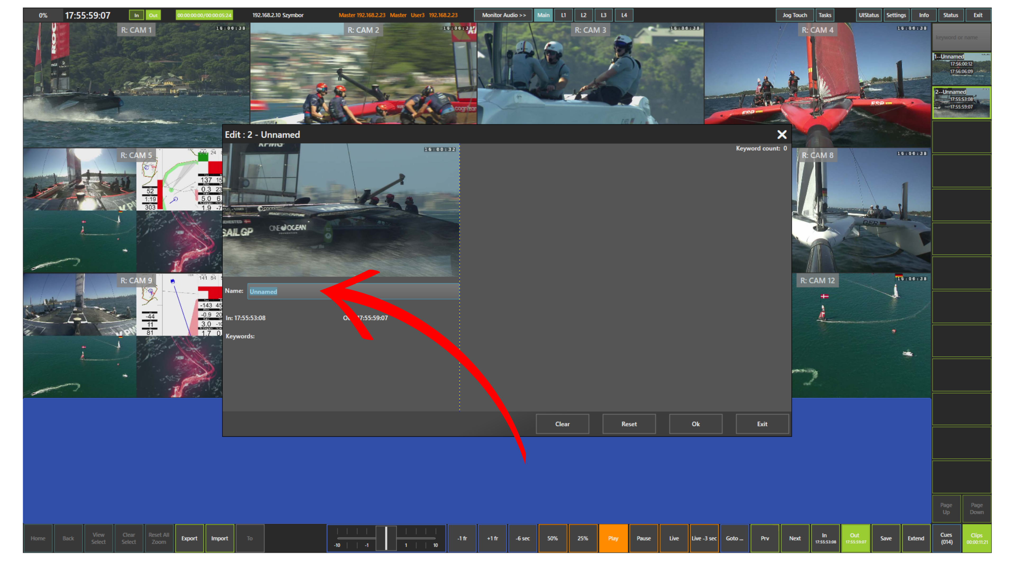Click the Reset All Zoom button

click(159, 538)
